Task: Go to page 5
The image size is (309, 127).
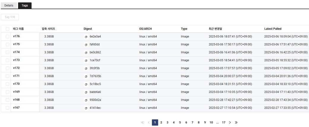Action: [180, 123]
